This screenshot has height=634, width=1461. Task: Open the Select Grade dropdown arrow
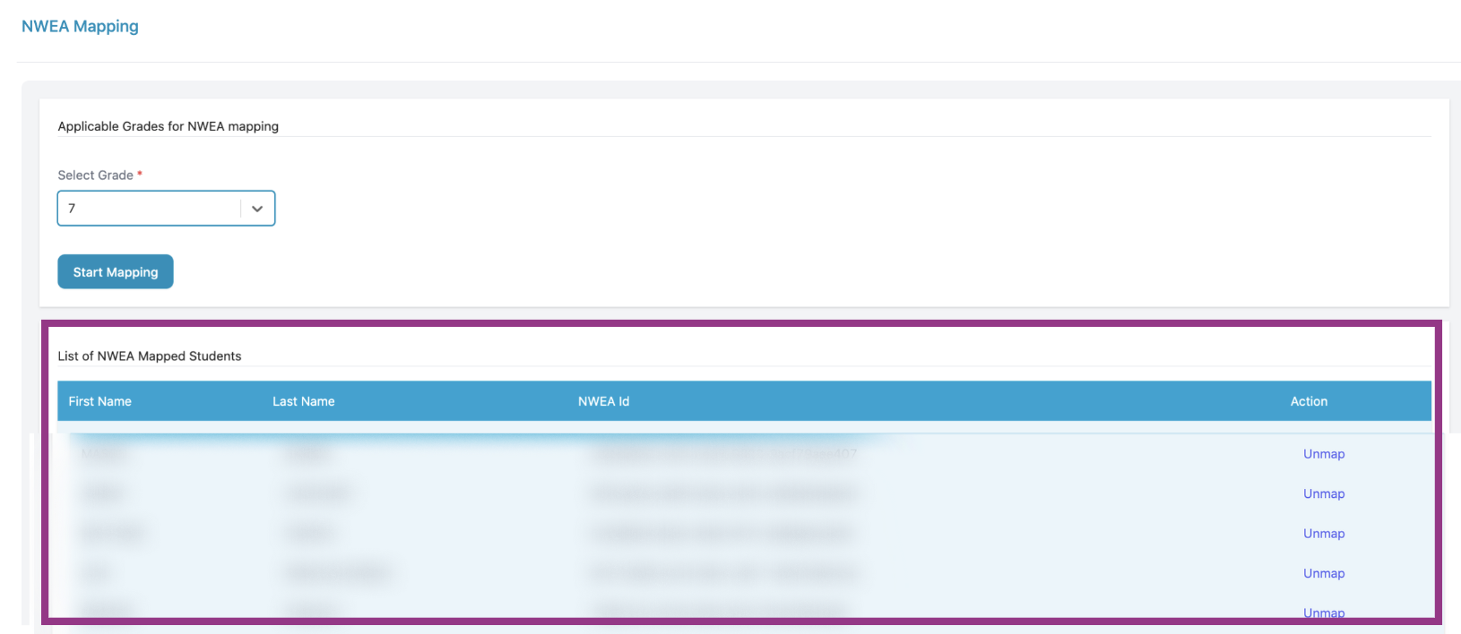click(257, 209)
